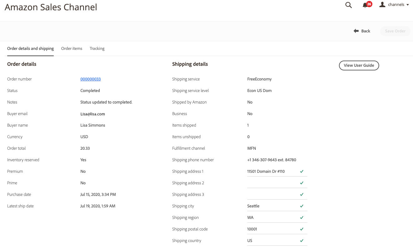Image resolution: width=413 pixels, height=252 pixels.
Task: Click the user avatar icon beside channels
Action: coord(382,4)
